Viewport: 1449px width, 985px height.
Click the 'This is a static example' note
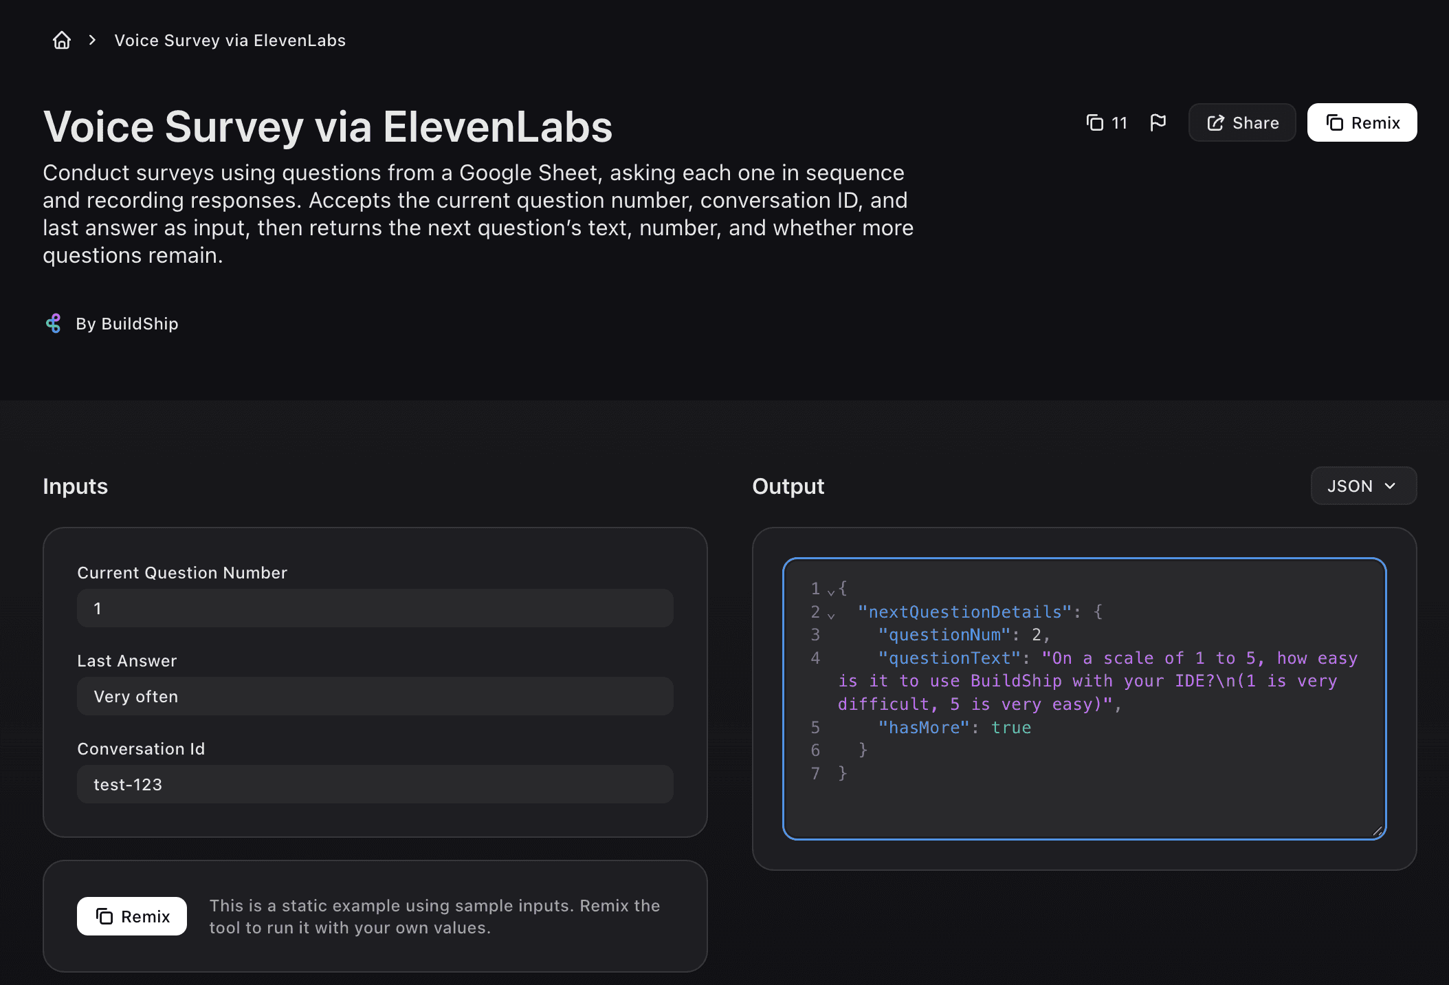tap(434, 916)
